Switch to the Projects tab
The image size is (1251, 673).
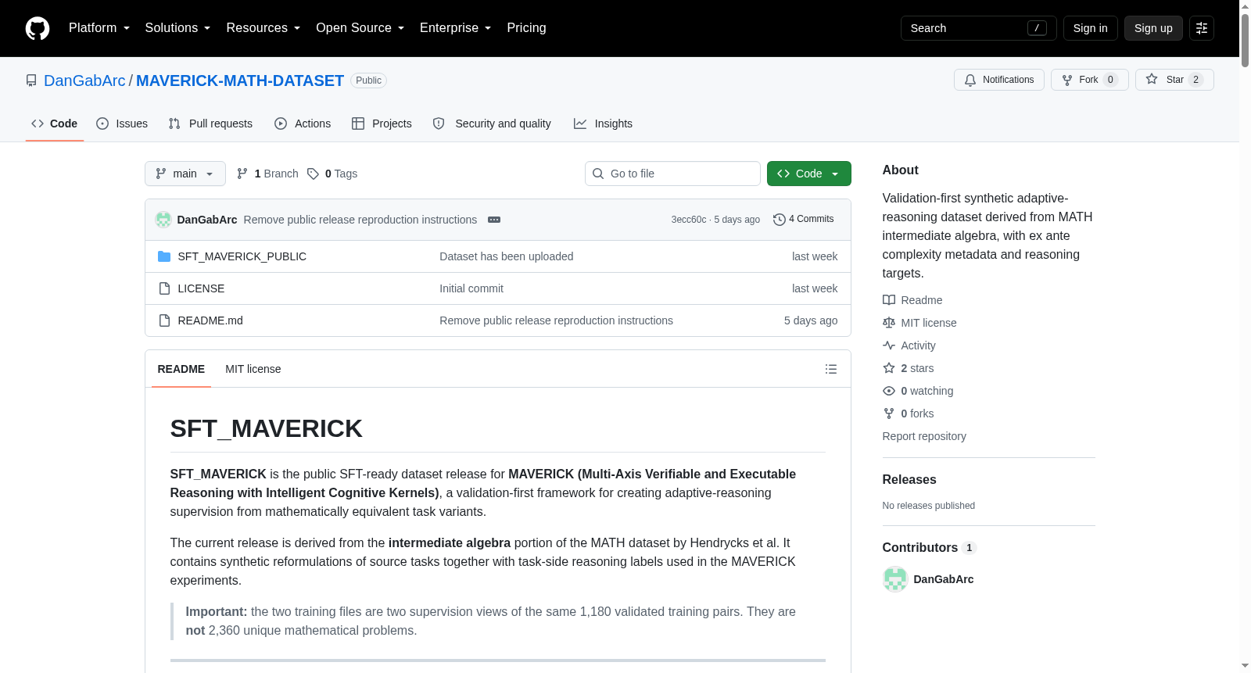382,124
